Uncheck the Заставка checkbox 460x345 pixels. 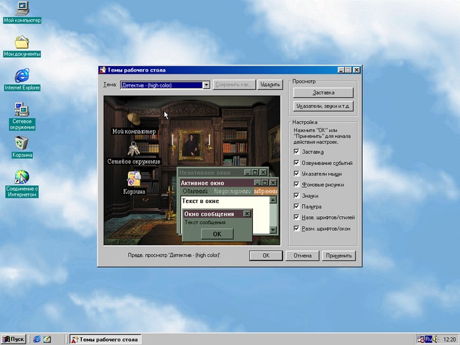pyautogui.click(x=296, y=152)
